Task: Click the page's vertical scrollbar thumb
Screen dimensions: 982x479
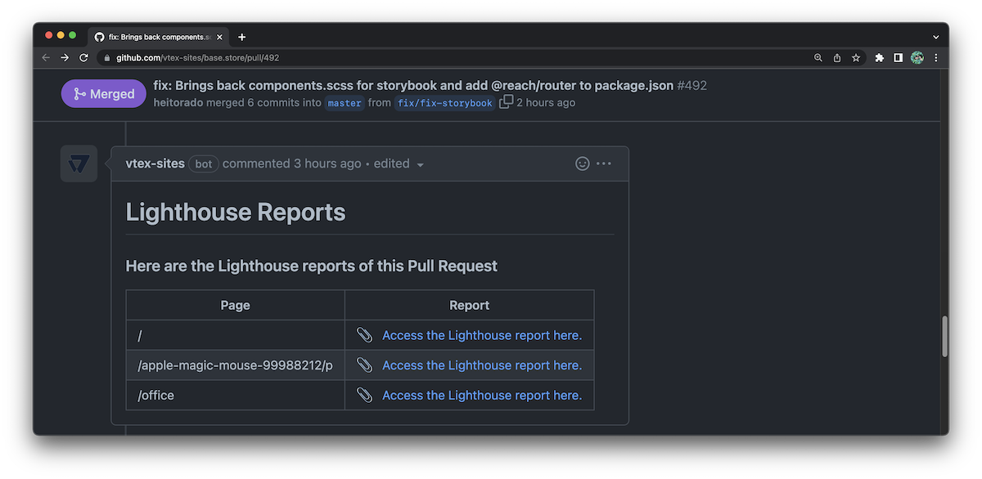Action: point(944,336)
